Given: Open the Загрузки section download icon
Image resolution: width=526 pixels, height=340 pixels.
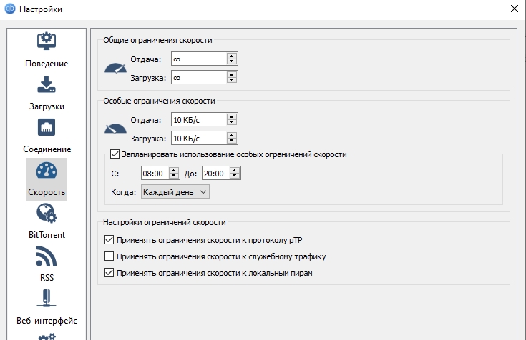Looking at the screenshot, I should [x=47, y=84].
